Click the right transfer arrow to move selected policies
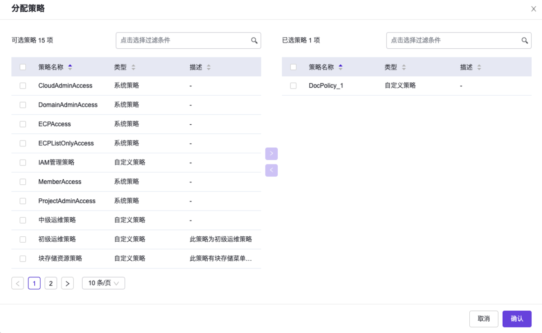The height and width of the screenshot is (333, 542). click(x=271, y=154)
